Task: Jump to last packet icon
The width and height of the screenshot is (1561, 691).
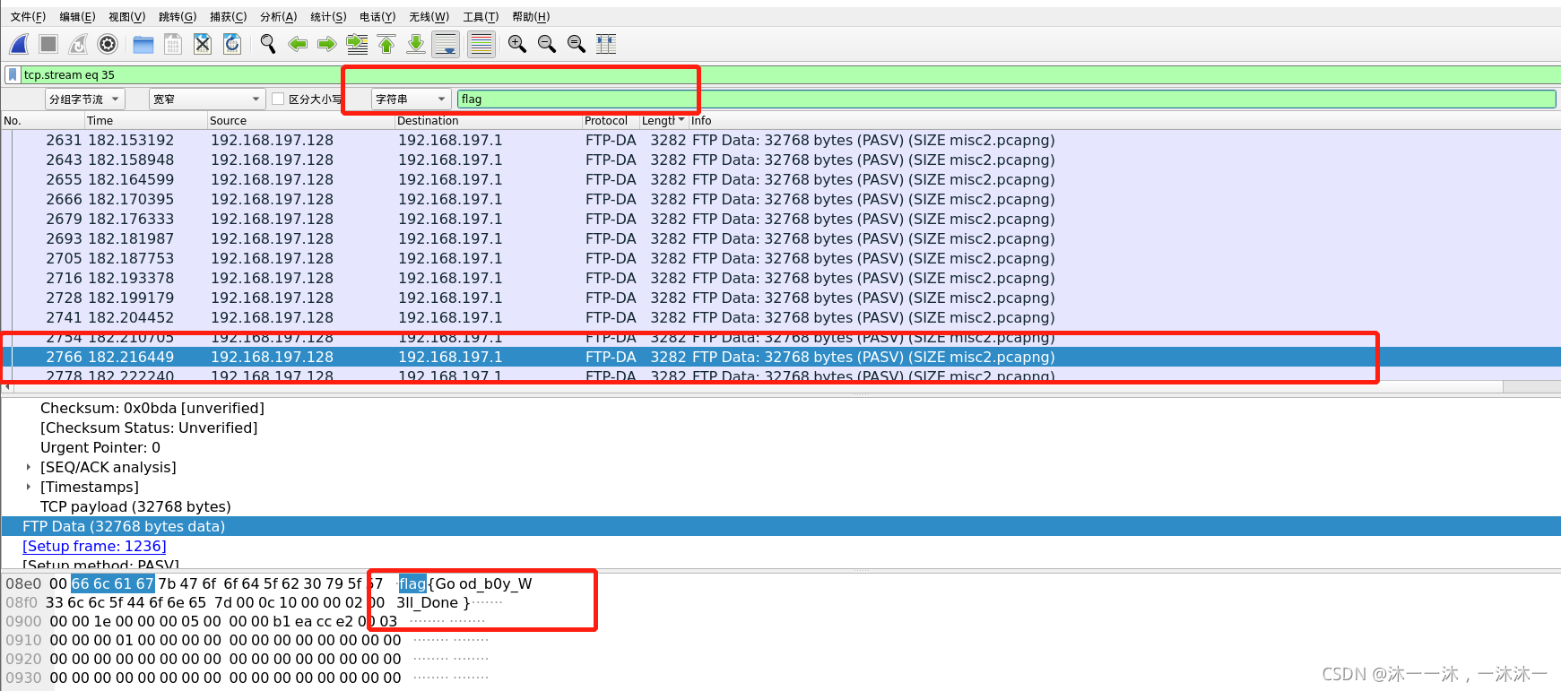Action: (416, 44)
